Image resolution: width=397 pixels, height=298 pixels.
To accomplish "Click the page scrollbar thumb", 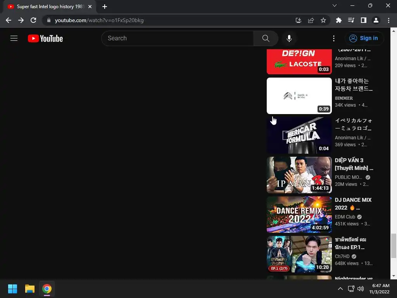I will pos(393,245).
